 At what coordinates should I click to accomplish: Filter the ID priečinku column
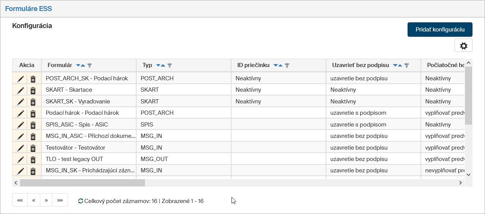[287, 66]
